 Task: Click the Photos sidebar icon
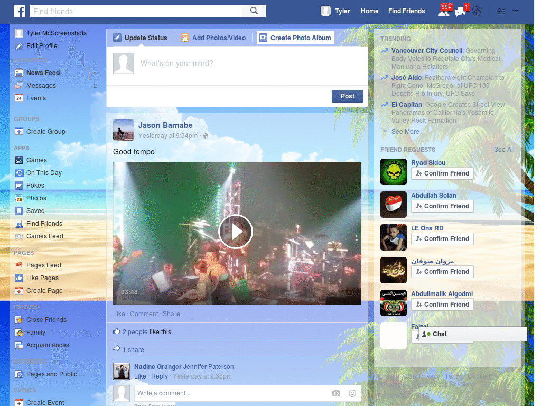coord(19,198)
